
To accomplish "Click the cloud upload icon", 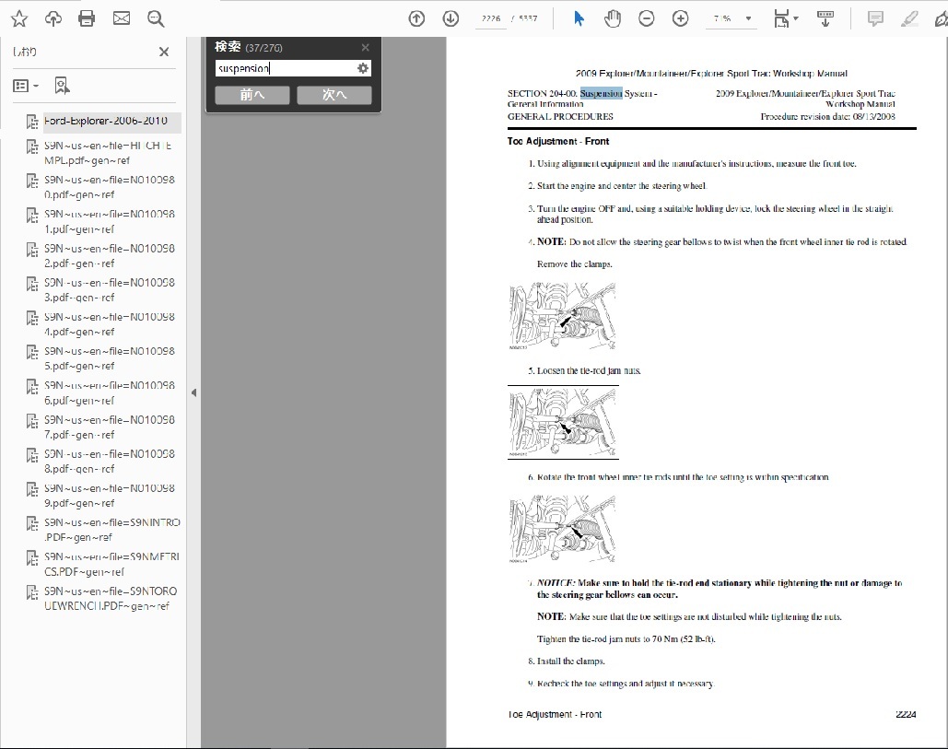I will click(x=53, y=18).
